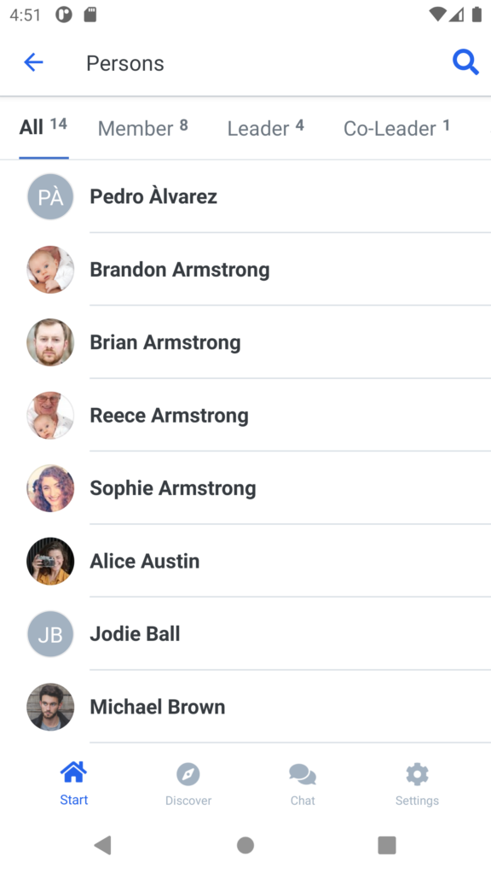This screenshot has width=491, height=874.
Task: Select Brian Armstrong from the list
Action: pos(245,342)
